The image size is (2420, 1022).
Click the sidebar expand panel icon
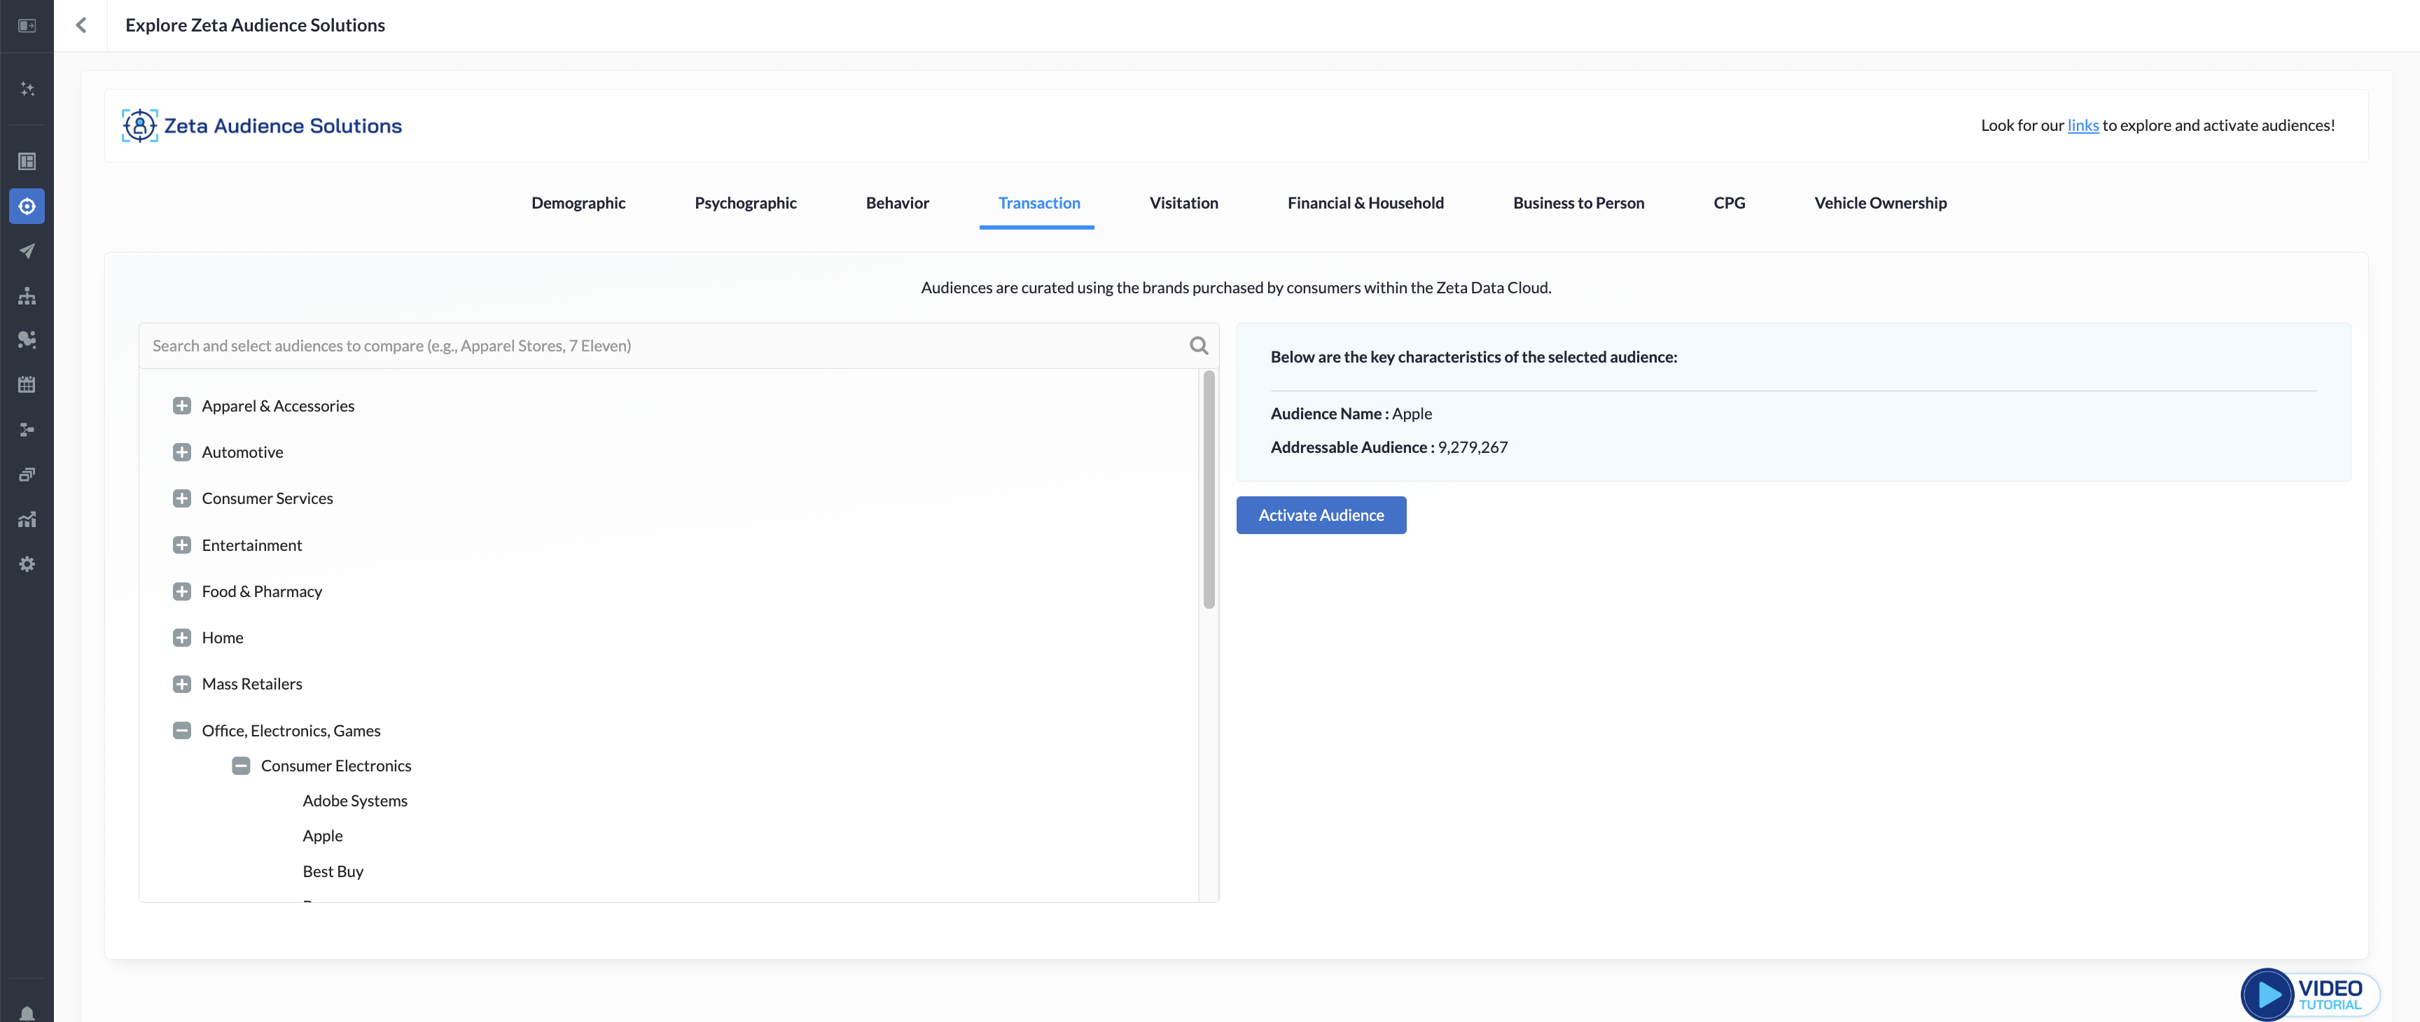27,25
